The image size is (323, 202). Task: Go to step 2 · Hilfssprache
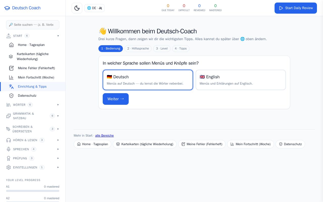pyautogui.click(x=138, y=48)
